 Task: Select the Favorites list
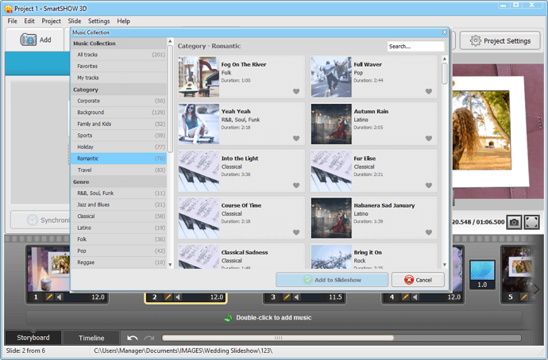click(119, 66)
